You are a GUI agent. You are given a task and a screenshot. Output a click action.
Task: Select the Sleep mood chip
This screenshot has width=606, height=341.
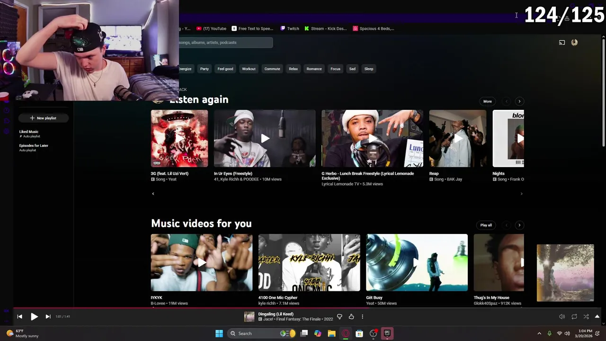(x=369, y=69)
